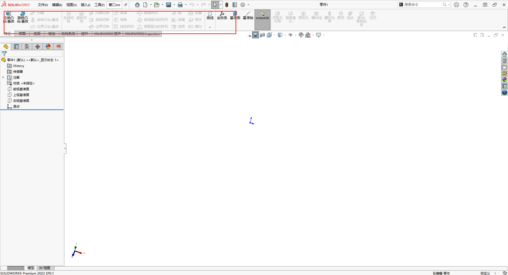508x275 pixels.
Task: Click the Apply Scene icon
Action: (308, 35)
